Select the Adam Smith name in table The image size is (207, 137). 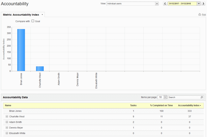click(x=16, y=122)
